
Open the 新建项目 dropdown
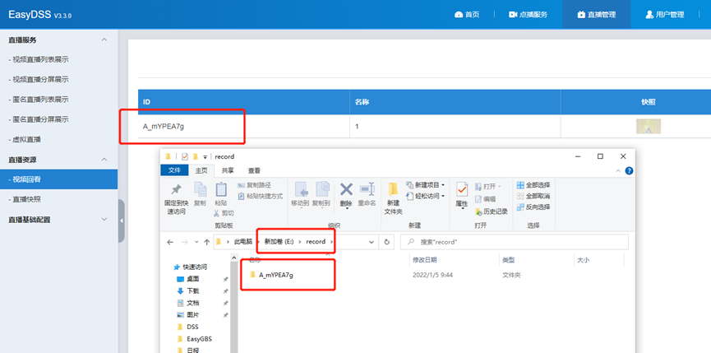[425, 185]
